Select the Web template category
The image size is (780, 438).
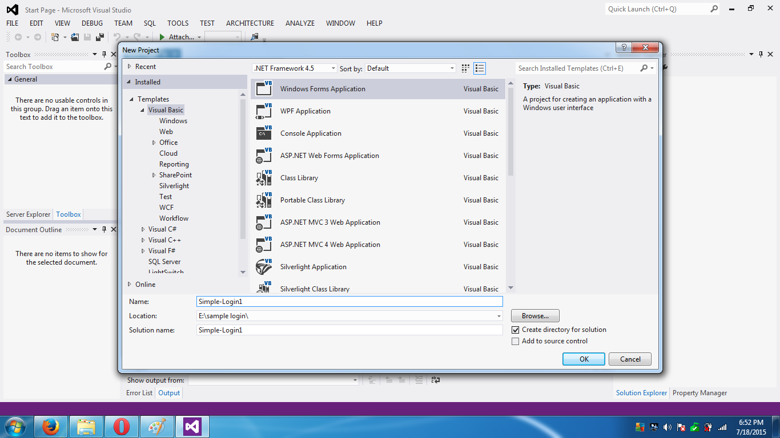[x=166, y=132]
